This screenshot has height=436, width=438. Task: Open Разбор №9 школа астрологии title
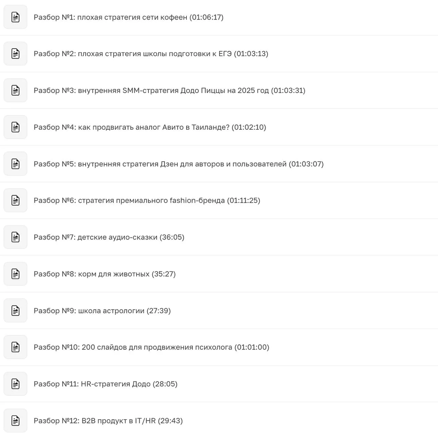(x=102, y=311)
